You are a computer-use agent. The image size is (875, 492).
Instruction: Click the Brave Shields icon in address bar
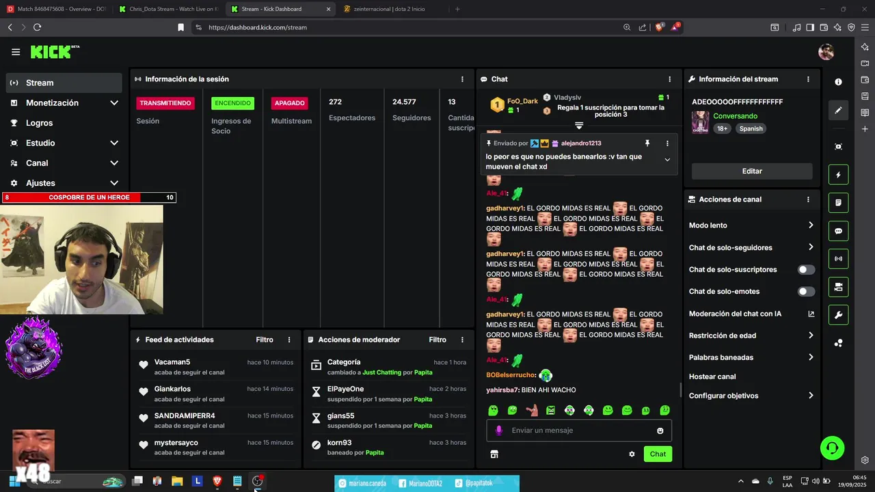(659, 27)
